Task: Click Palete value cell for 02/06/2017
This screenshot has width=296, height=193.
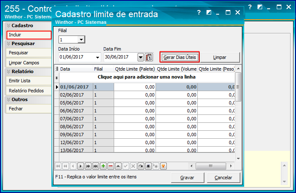Action: pos(135,95)
